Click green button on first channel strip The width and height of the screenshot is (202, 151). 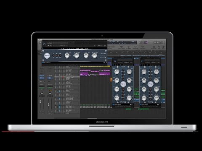tap(42, 88)
